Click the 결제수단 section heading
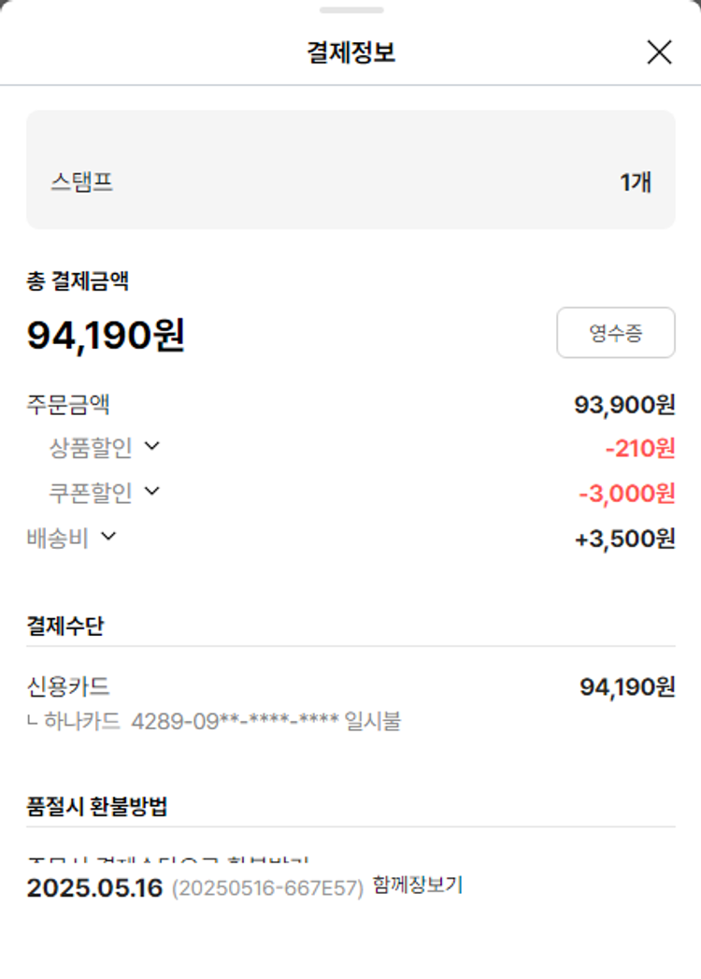 pos(64,626)
